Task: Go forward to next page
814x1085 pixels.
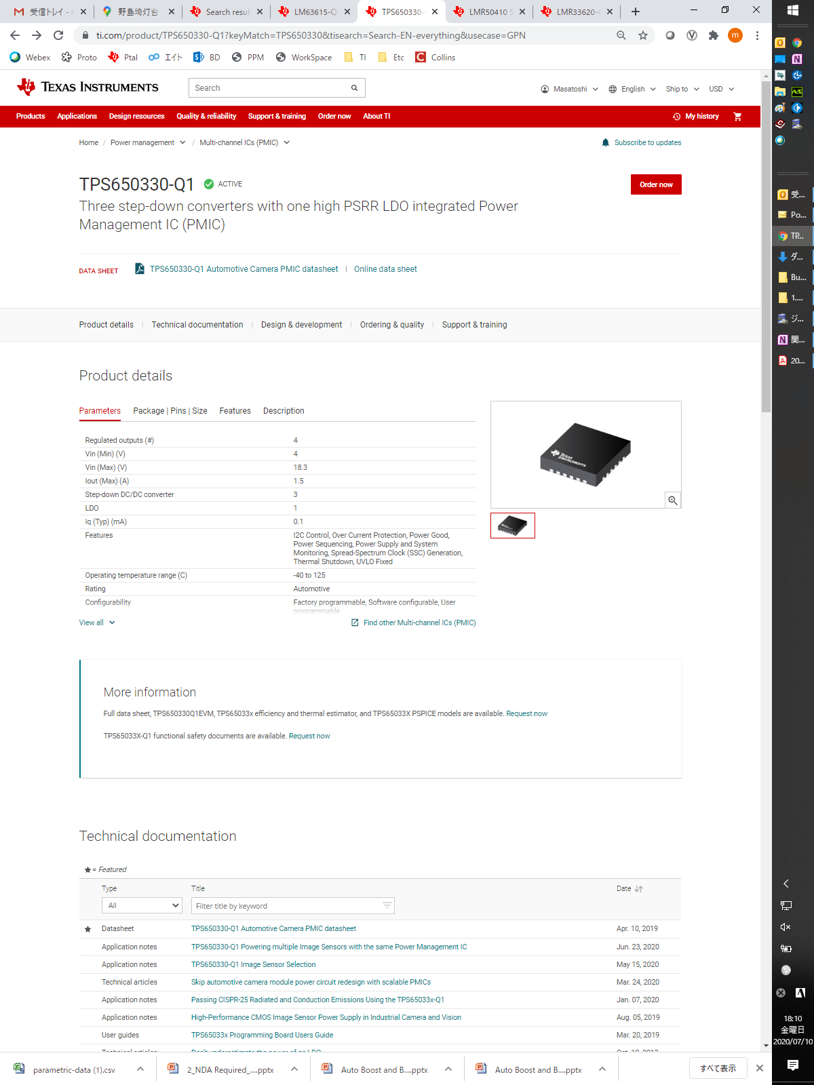Action: [37, 35]
